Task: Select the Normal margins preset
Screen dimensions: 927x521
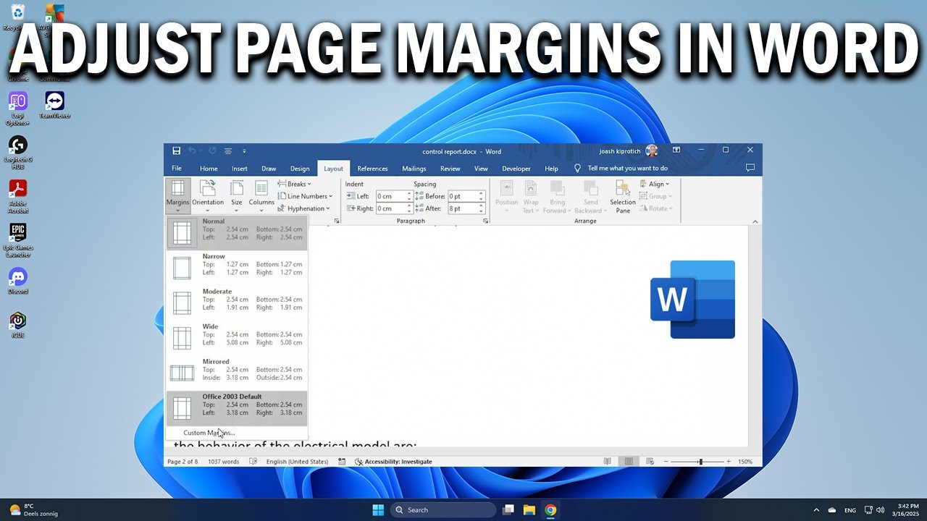Action: coord(237,233)
